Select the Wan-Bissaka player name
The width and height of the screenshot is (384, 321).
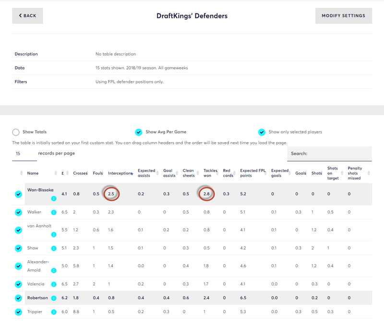[40, 190]
